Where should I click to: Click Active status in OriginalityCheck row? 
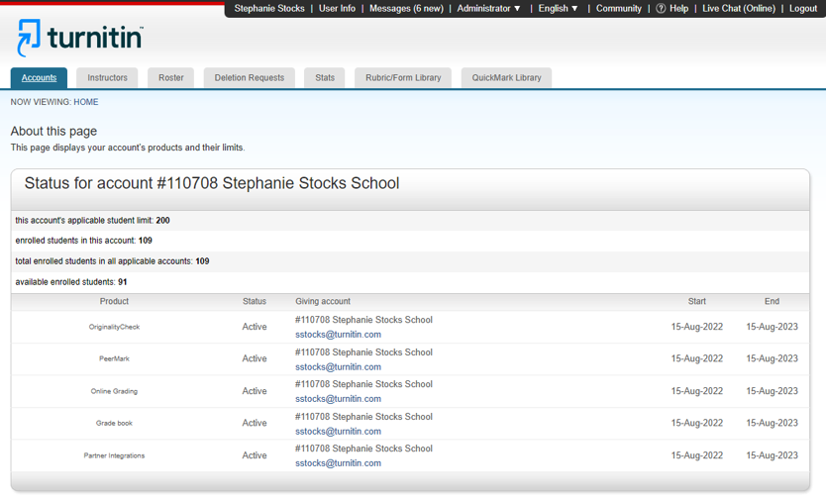tap(255, 327)
